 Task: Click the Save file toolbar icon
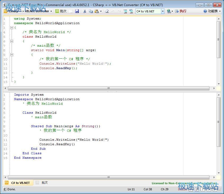(77, 11)
